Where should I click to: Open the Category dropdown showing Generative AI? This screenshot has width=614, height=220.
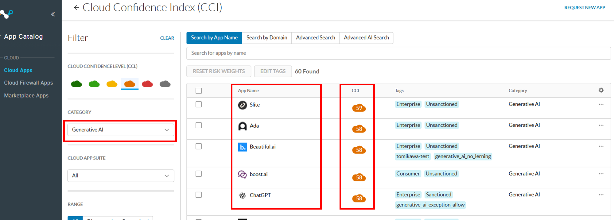[x=121, y=130]
